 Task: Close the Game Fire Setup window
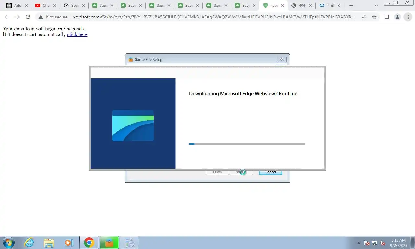[281, 59]
